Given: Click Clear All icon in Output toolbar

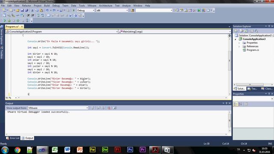Looking at the screenshot, I should click(x=109, y=108).
